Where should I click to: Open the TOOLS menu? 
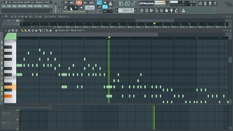tap(46, 6)
